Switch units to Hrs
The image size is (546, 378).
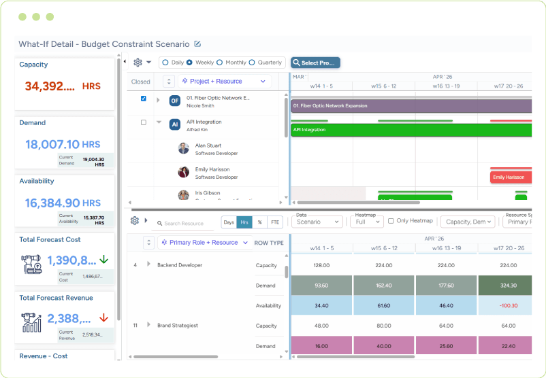244,222
